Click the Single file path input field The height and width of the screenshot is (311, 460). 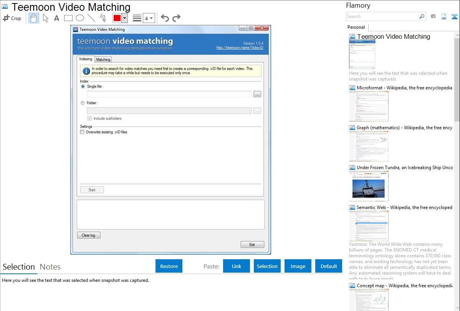click(169, 94)
